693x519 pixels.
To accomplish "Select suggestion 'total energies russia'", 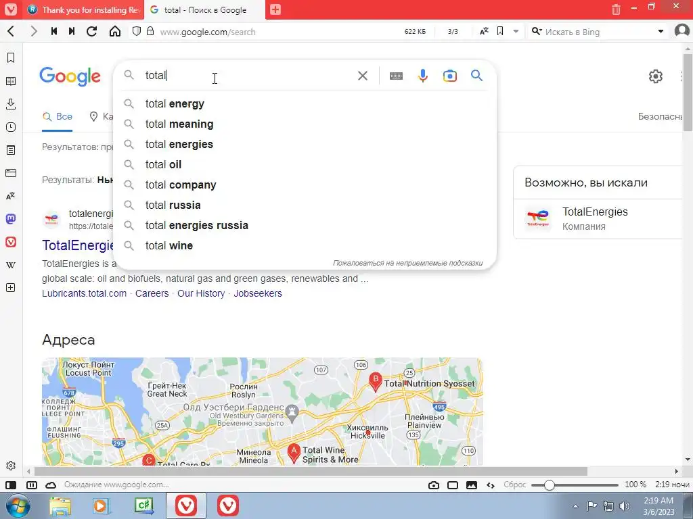I will coord(305,226).
